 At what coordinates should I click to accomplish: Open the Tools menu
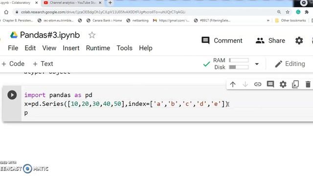124,48
